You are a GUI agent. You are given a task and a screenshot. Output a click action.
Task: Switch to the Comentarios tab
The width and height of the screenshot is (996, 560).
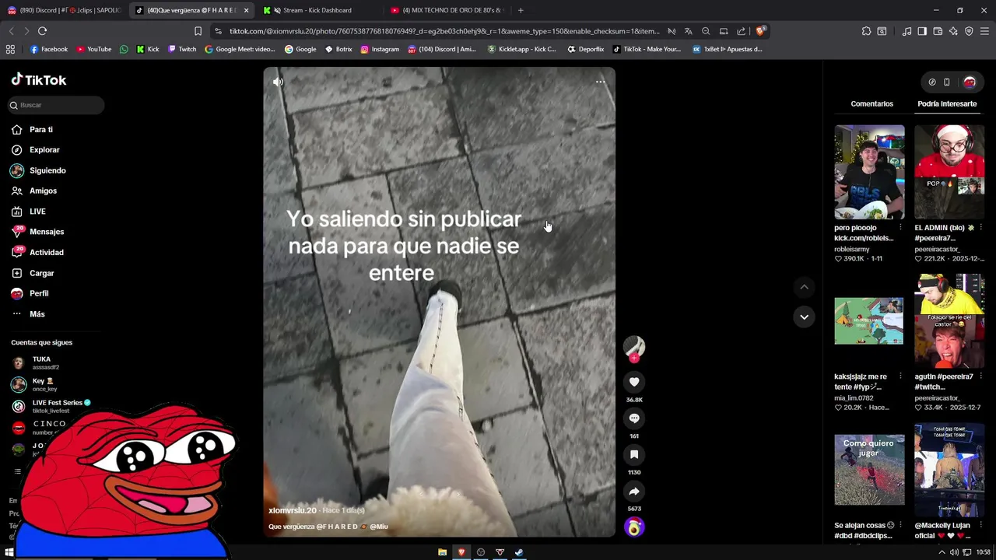871,103
